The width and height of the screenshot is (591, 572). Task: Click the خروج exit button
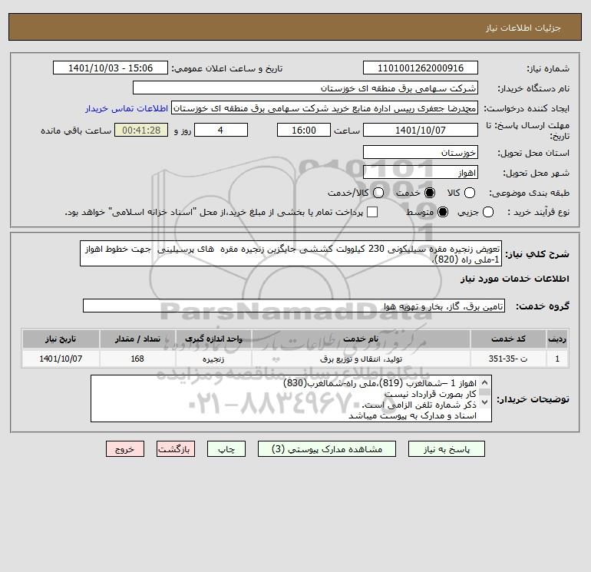click(x=125, y=449)
